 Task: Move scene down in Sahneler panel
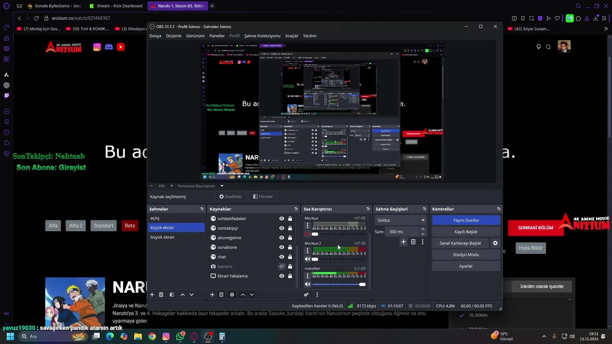(x=192, y=295)
